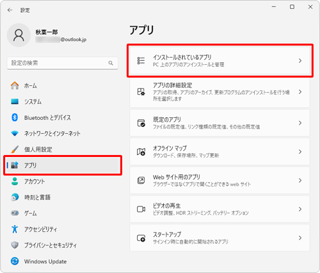Select the Windows Update sync icon

15,261
